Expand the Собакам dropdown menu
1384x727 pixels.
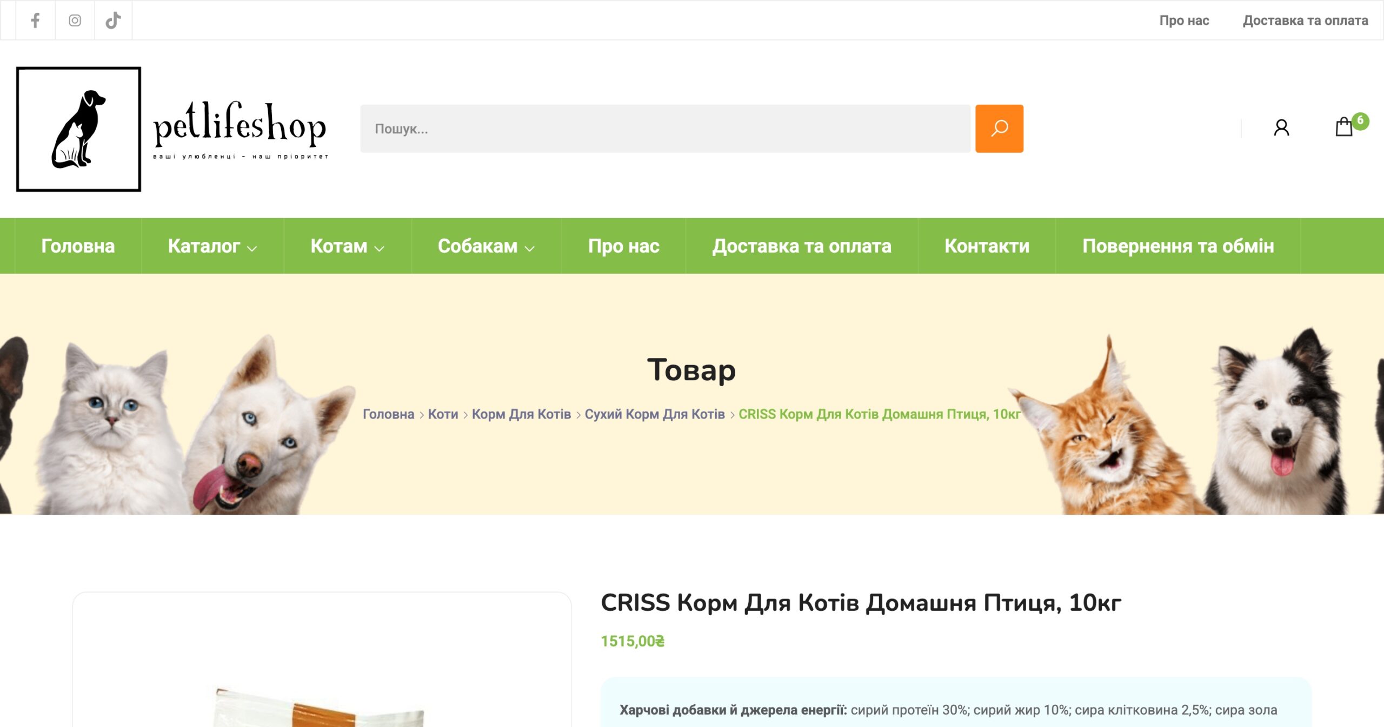486,246
